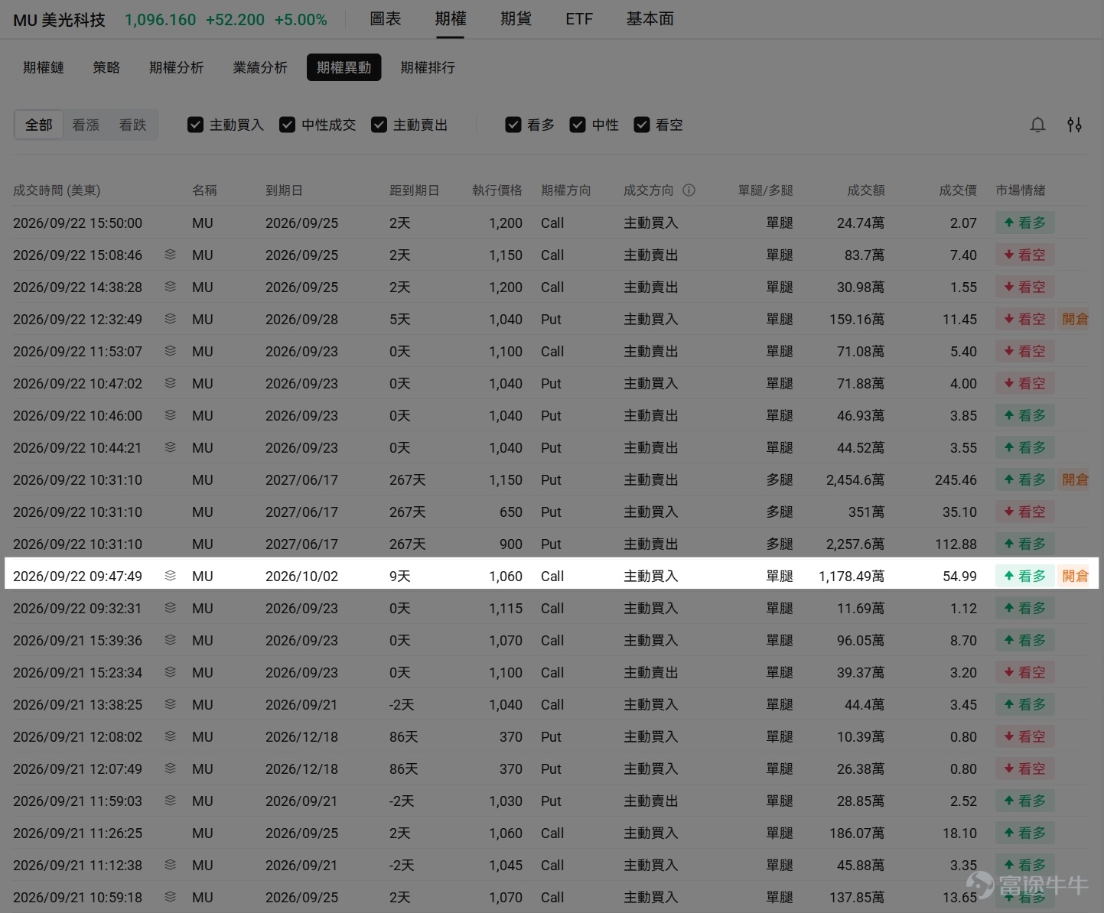Image resolution: width=1104 pixels, height=913 pixels.
Task: Click the stack icon in the 14:38:28 row
Action: pos(171,287)
